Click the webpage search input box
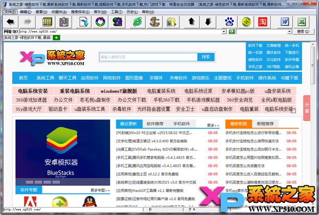 [x=148, y=57]
